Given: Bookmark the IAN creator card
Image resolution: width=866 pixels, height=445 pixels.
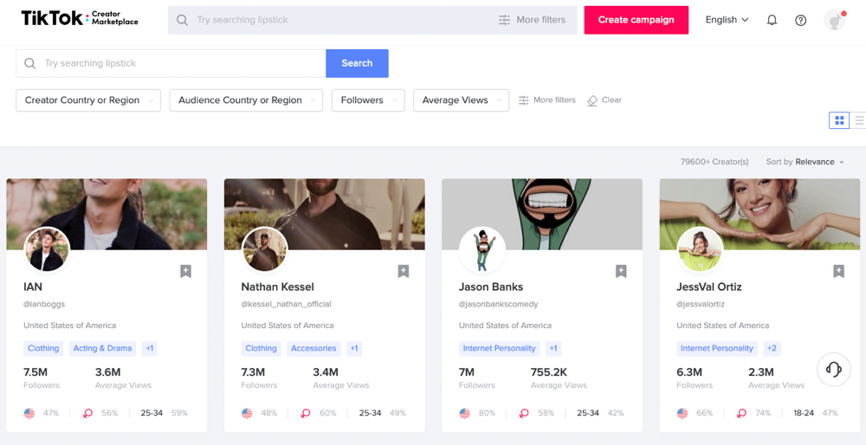Looking at the screenshot, I should (x=185, y=271).
